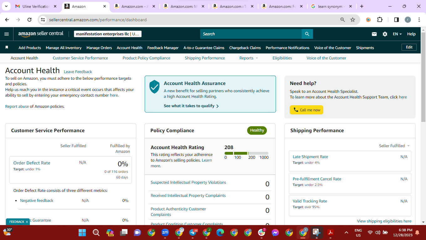Click See what it takes to qualify
The height and width of the screenshot is (240, 426).
pos(191,106)
